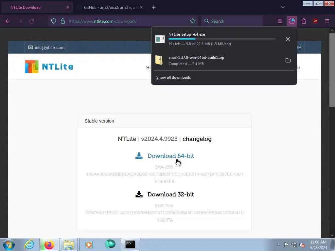Close the GitHub aria2 tab
The image size is (335, 251).
point(141,7)
